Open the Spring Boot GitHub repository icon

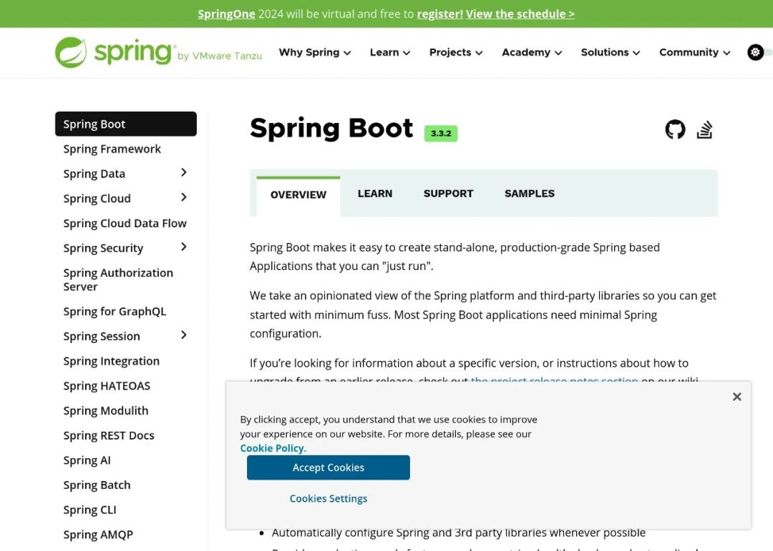pos(675,129)
